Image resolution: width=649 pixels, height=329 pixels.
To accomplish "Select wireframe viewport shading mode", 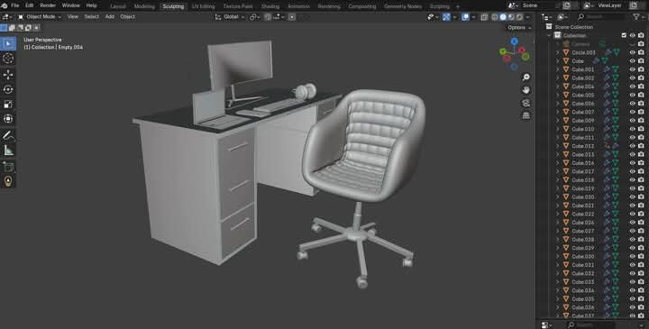I will pyautogui.click(x=495, y=17).
